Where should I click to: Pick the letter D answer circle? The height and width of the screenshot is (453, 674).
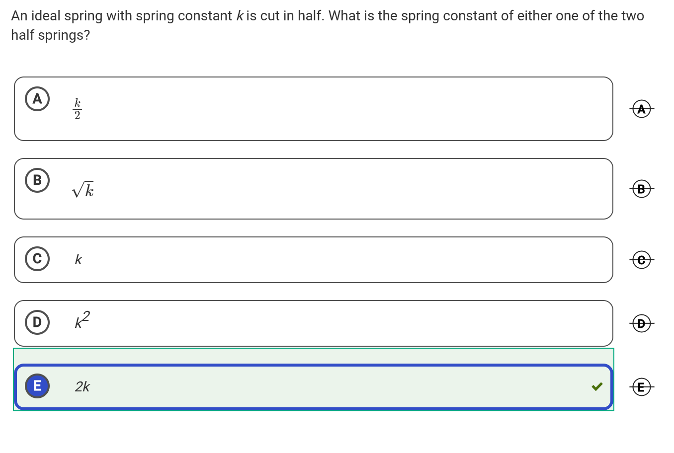pyautogui.click(x=37, y=322)
